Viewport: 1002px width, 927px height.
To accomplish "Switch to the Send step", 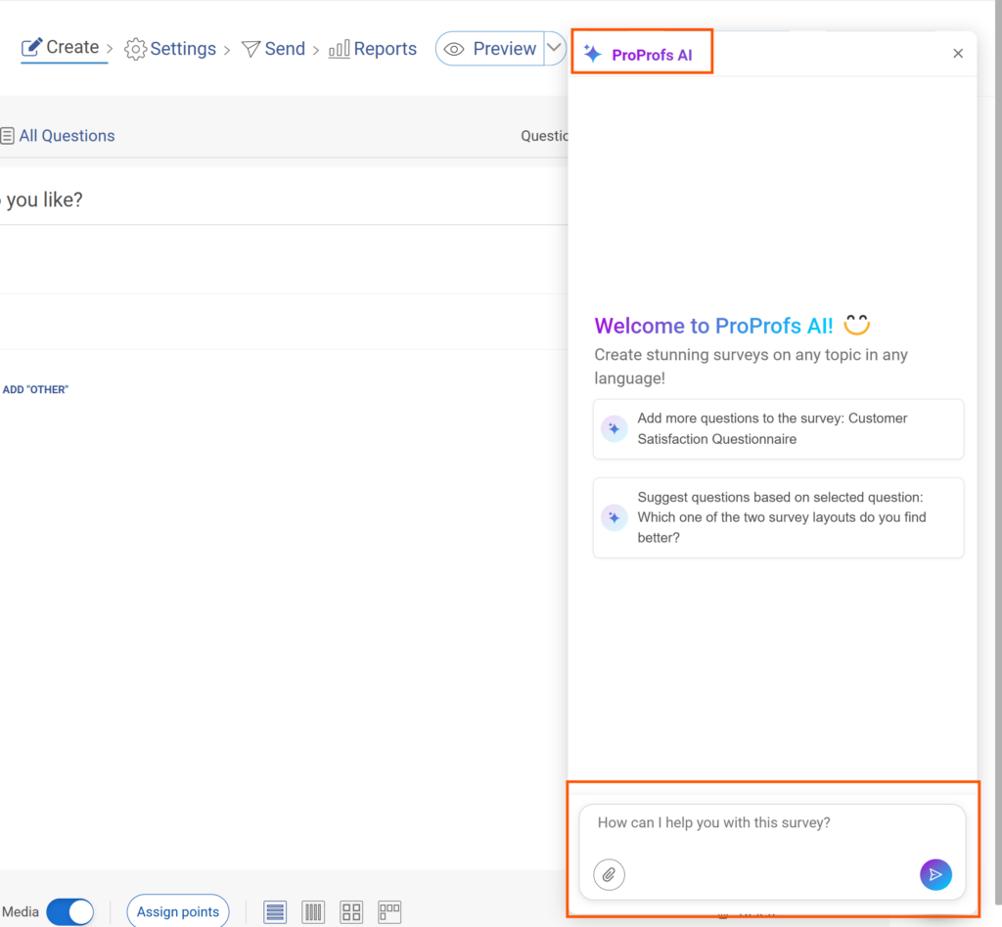I will tap(274, 49).
